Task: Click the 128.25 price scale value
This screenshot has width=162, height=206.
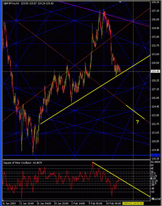Action: point(155,80)
